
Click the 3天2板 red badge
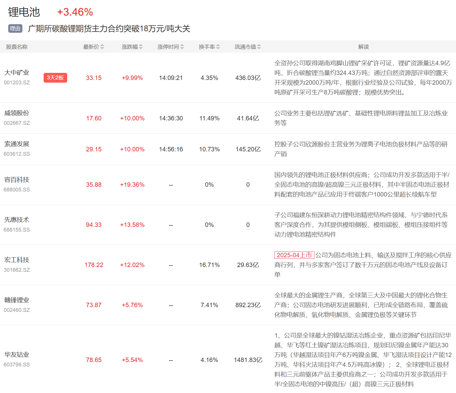[x=55, y=78]
